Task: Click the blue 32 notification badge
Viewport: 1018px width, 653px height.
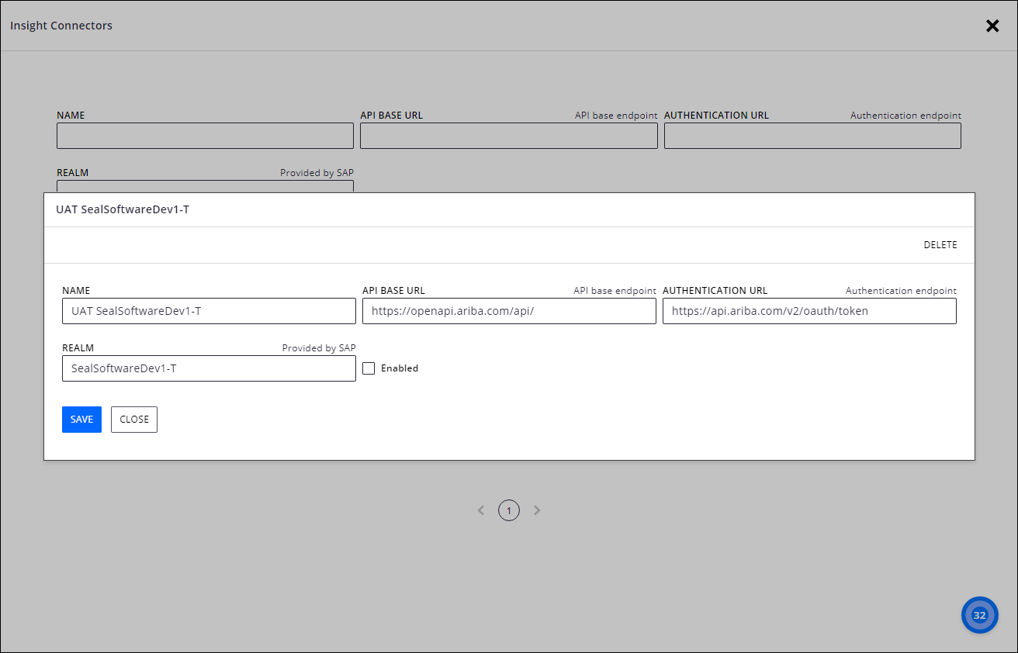Action: click(x=979, y=614)
